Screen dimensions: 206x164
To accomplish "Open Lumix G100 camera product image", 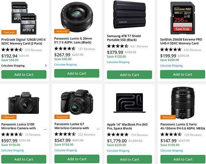I will click(x=24, y=102).
